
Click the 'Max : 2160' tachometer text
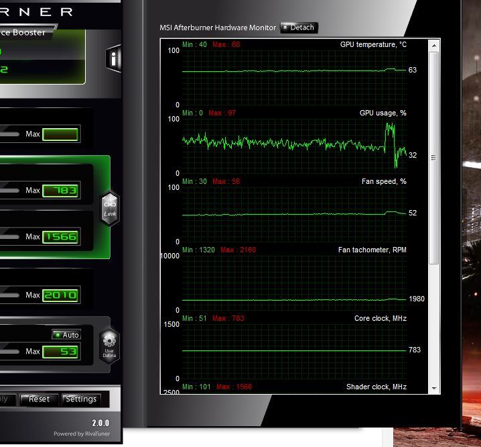pyautogui.click(x=238, y=250)
